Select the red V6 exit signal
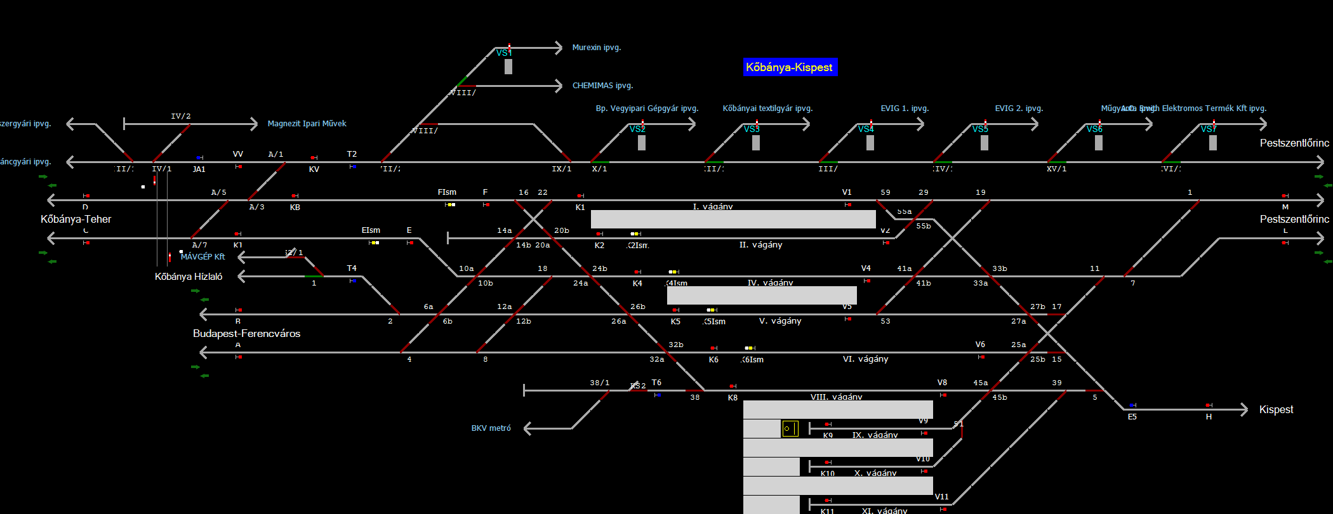This screenshot has height=514, width=1333. (x=981, y=357)
